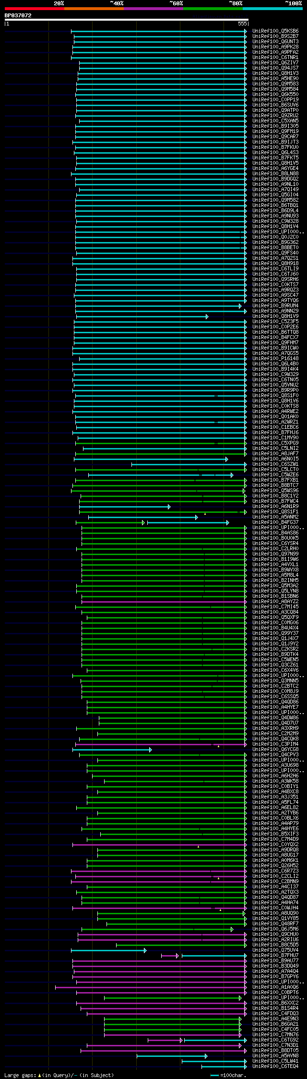Select the UniRef100_C2CLI2 label
Image resolution: width=307 pixels, height=1079 pixels.
pyautogui.click(x=275, y=876)
